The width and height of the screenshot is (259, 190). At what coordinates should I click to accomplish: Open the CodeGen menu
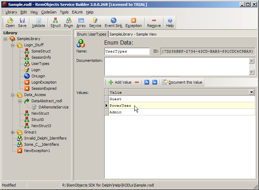pos(49,12)
